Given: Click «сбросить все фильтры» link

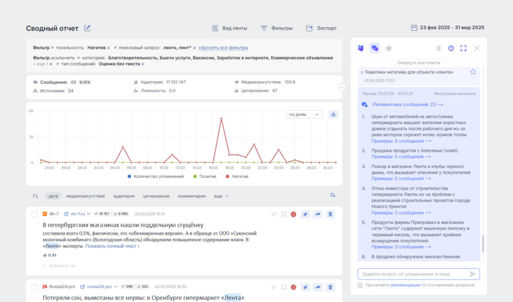Looking at the screenshot, I should coord(223,48).
